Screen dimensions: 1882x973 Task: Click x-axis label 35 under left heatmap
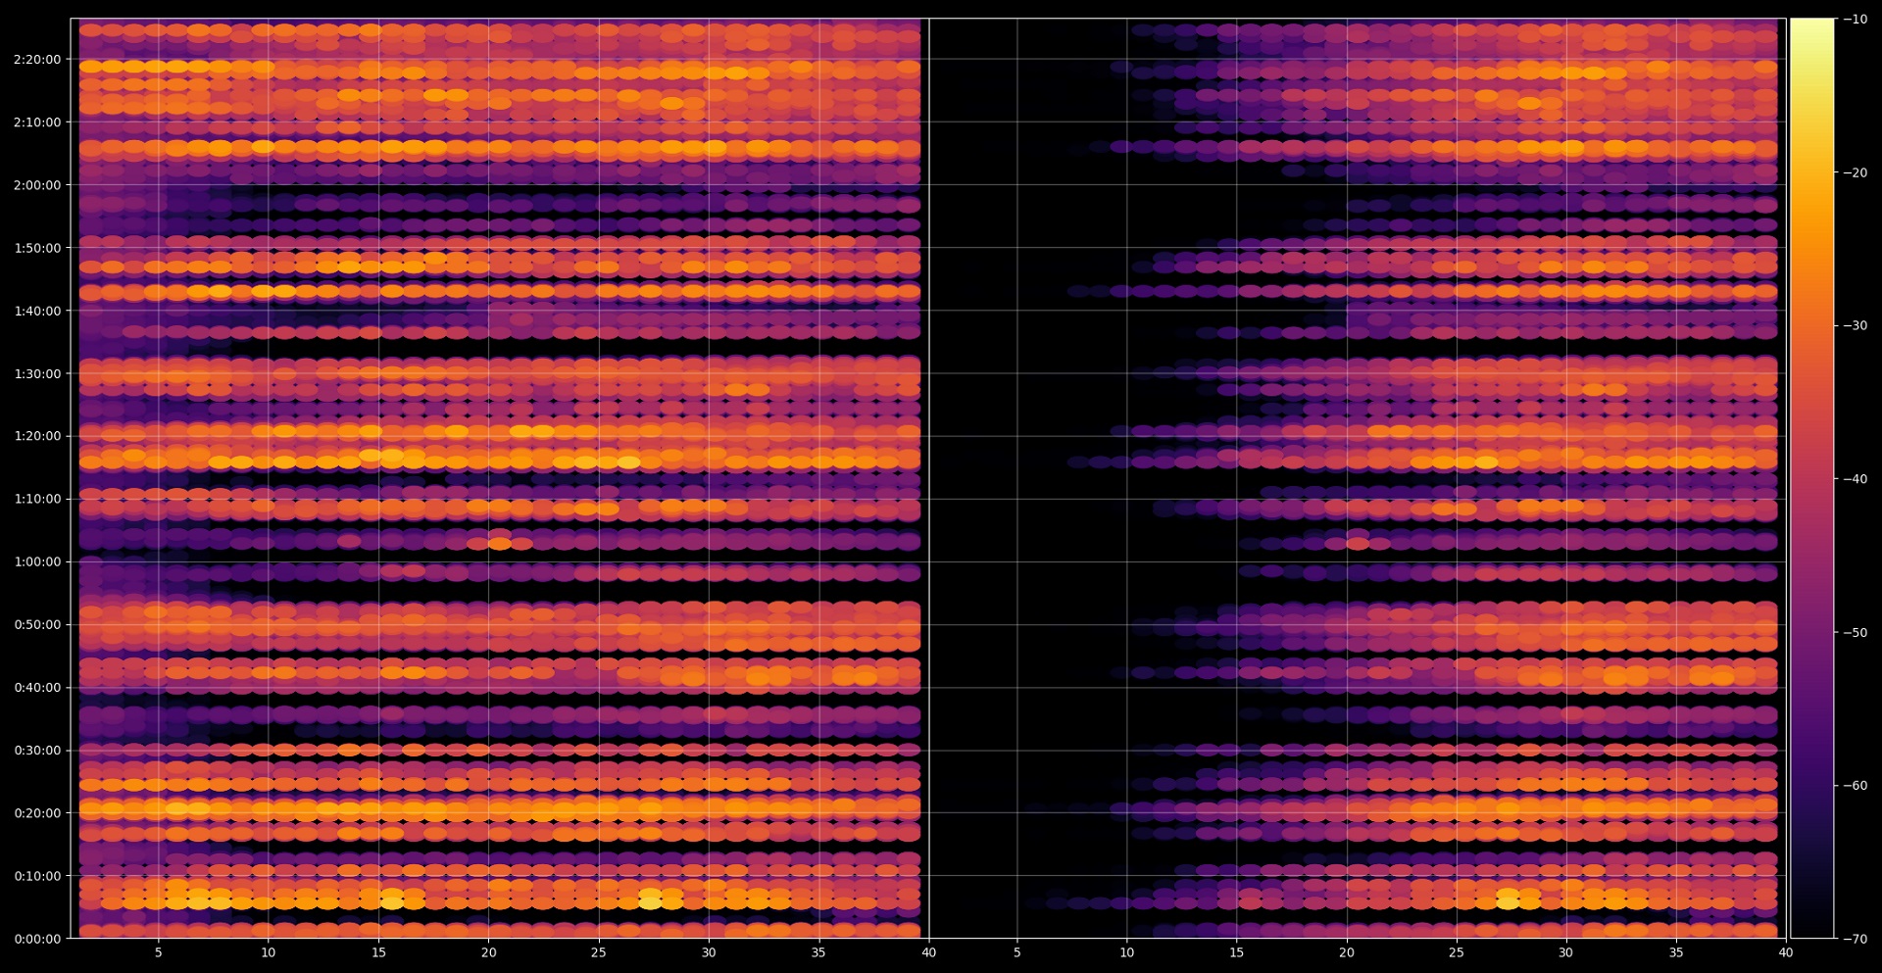(x=818, y=952)
